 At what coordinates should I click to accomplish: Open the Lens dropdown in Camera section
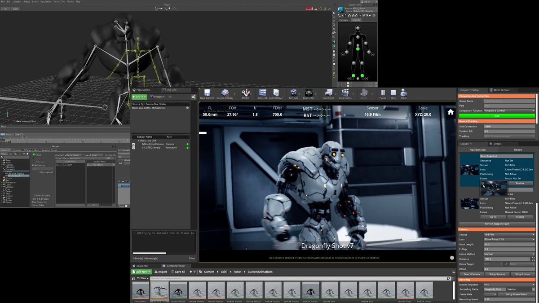(x=509, y=239)
